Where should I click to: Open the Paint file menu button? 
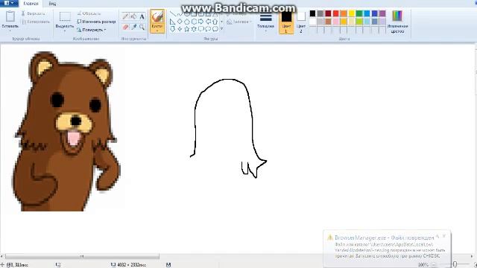click(9, 3)
